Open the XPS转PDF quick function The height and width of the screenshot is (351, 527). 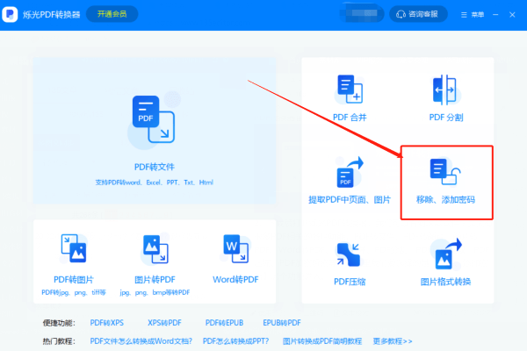pos(164,323)
